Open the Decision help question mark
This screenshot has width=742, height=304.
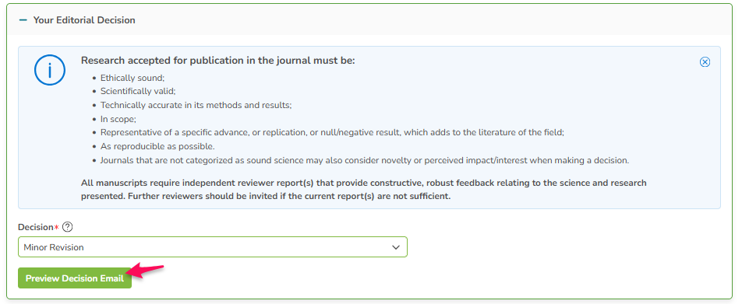(x=67, y=227)
